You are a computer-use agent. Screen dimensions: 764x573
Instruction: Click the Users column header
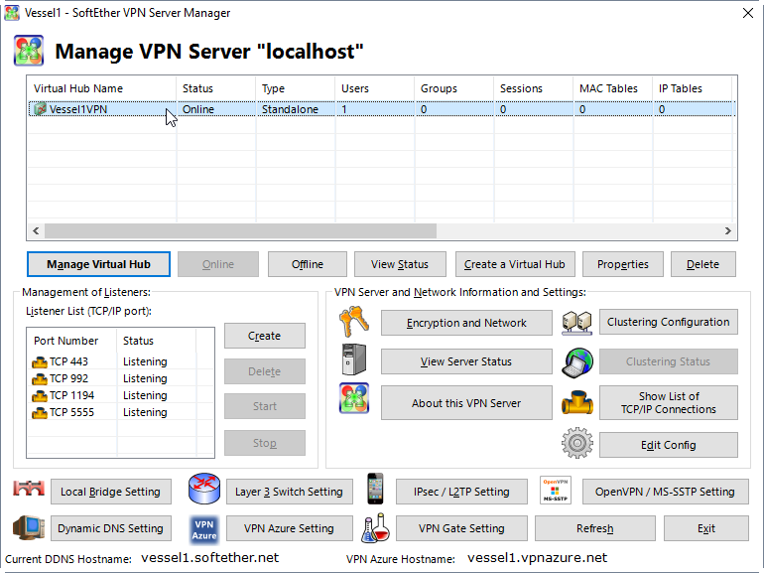point(375,88)
